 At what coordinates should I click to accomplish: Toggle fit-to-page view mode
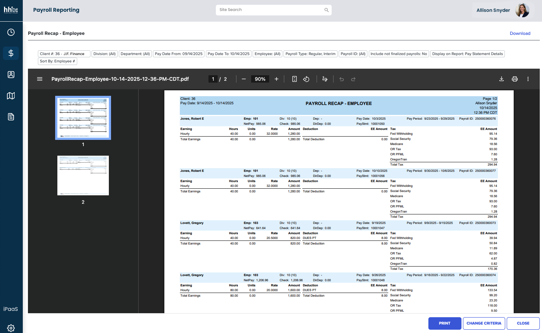click(294, 79)
